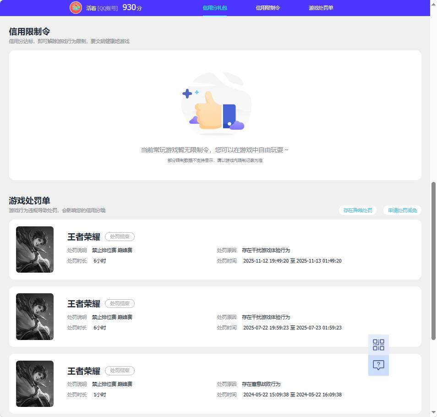Click duration 6小时 in 2025-11-12 card
Viewport: 437px width, 417px height.
point(100,261)
